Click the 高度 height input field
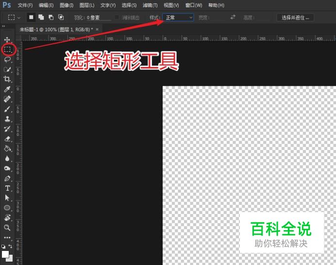Image resolution: width=336 pixels, height=265 pixels. pyautogui.click(x=263, y=17)
